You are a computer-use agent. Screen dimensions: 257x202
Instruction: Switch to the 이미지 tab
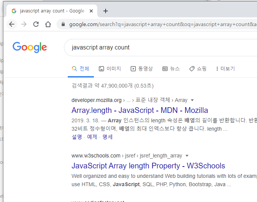[x=110, y=69]
